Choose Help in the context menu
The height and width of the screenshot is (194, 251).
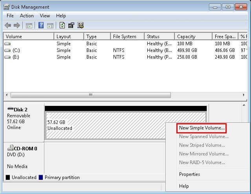tap(184, 186)
